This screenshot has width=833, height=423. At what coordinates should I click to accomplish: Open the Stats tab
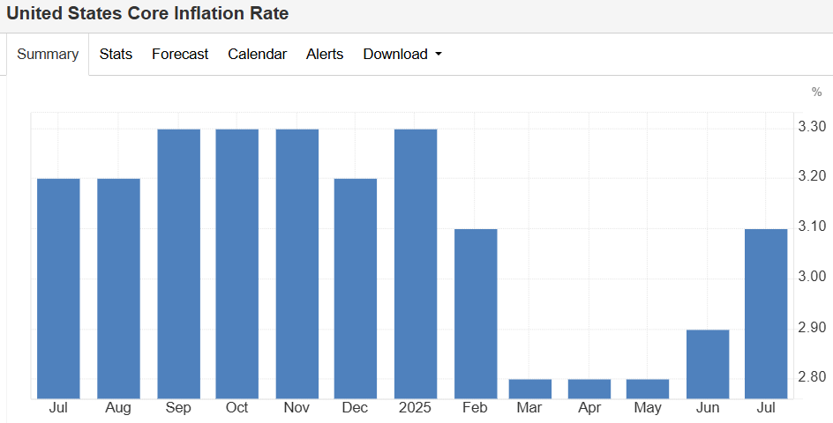point(116,55)
